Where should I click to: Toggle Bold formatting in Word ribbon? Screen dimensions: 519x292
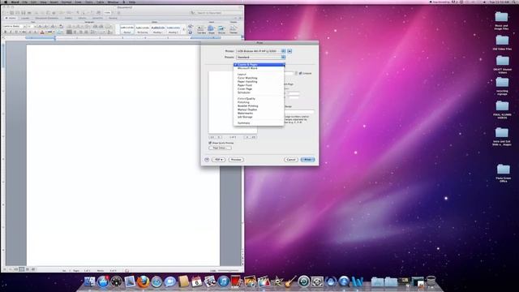point(6,32)
